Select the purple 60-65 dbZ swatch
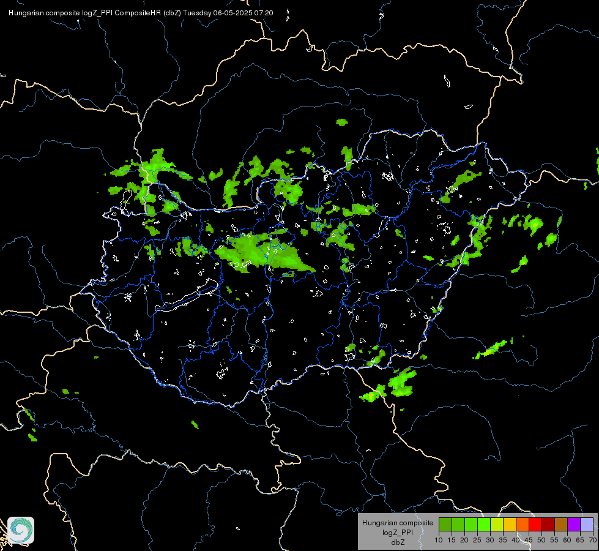This screenshot has height=551, width=599. (574, 524)
